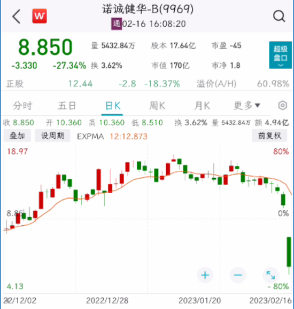294x309 pixels.
Task: Tap 市盈 -45
Action: coord(227,46)
